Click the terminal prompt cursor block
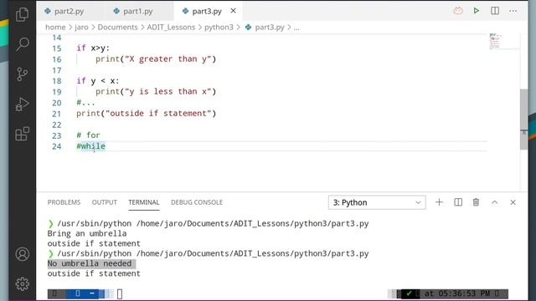Screen dimensions: 536x301 click(x=120, y=293)
